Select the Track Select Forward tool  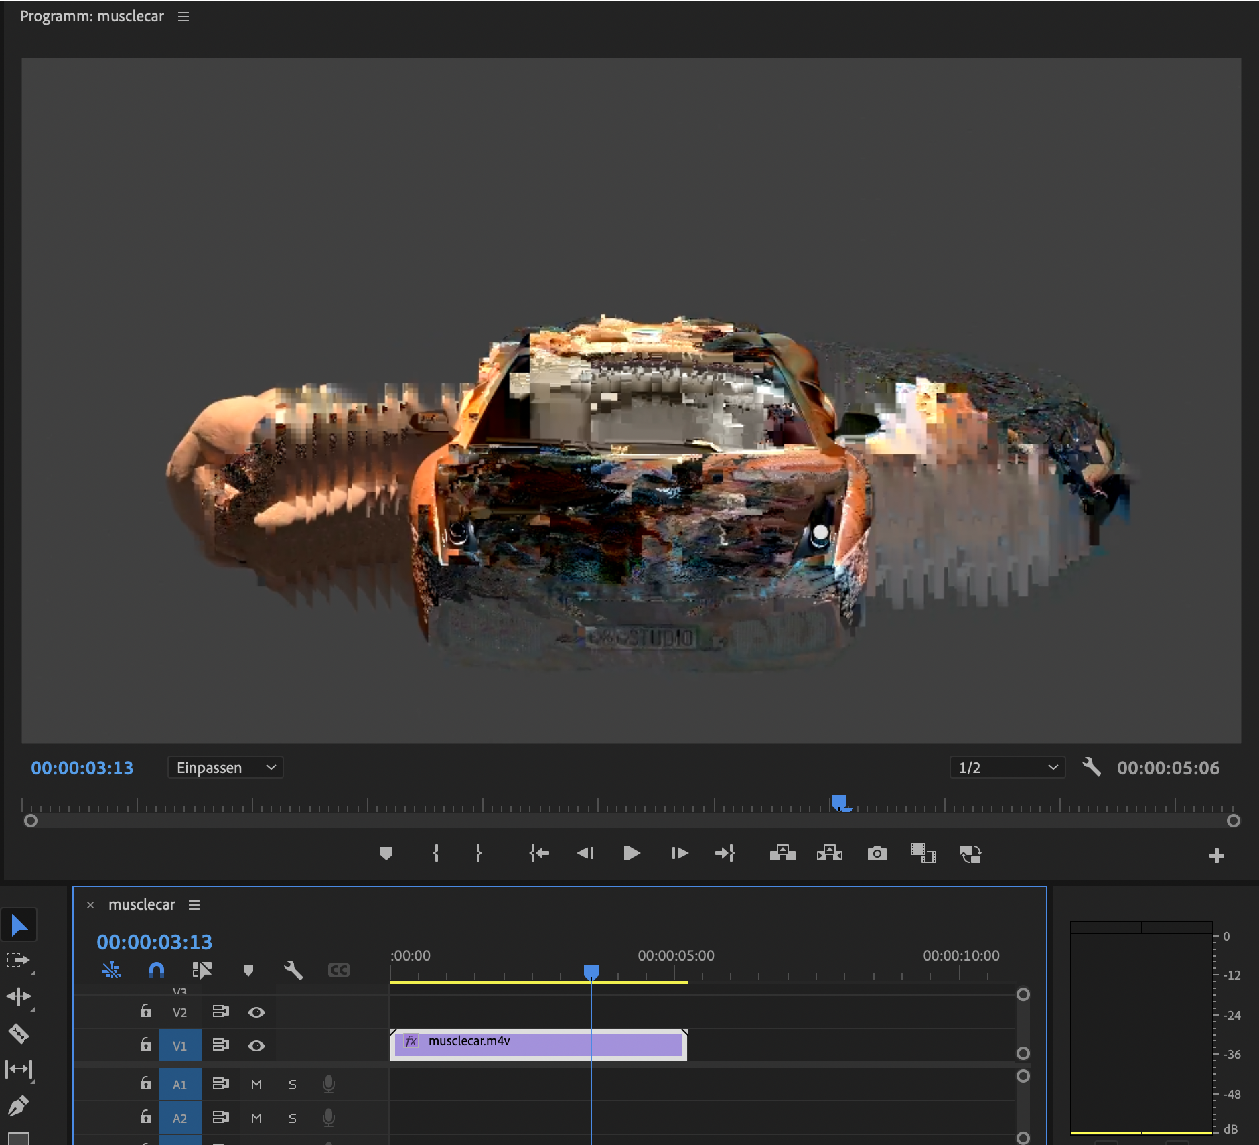[x=18, y=961]
